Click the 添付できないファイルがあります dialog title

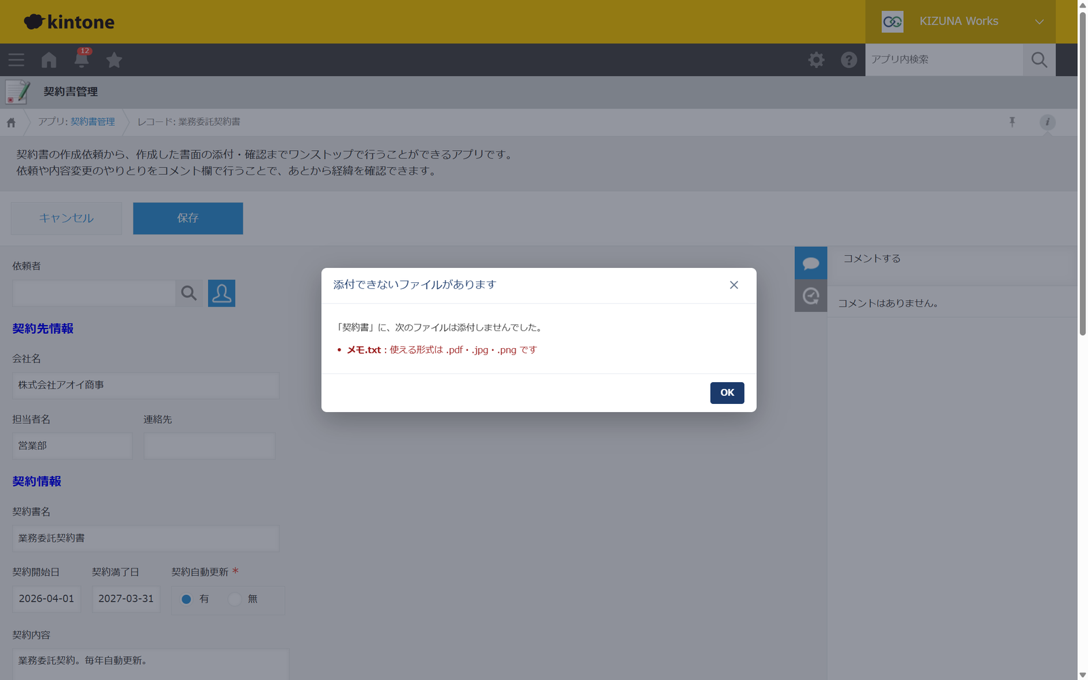[x=415, y=285]
